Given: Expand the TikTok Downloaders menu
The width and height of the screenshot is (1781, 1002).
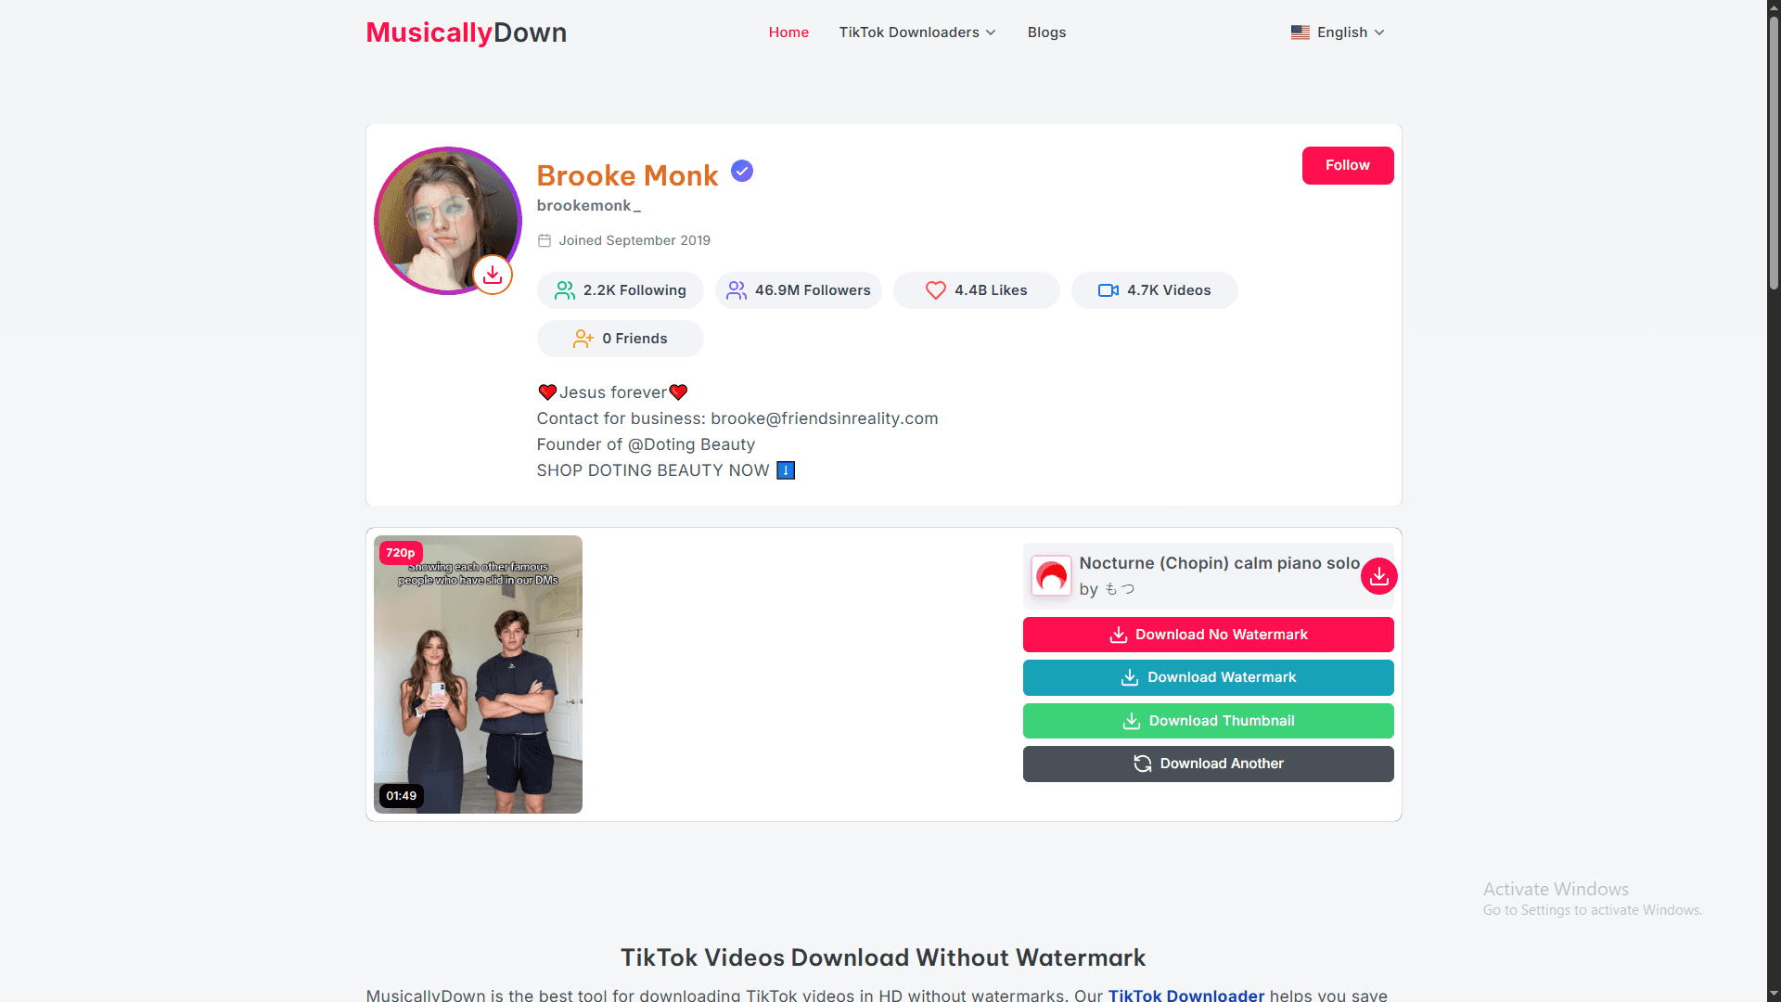Looking at the screenshot, I should point(917,32).
